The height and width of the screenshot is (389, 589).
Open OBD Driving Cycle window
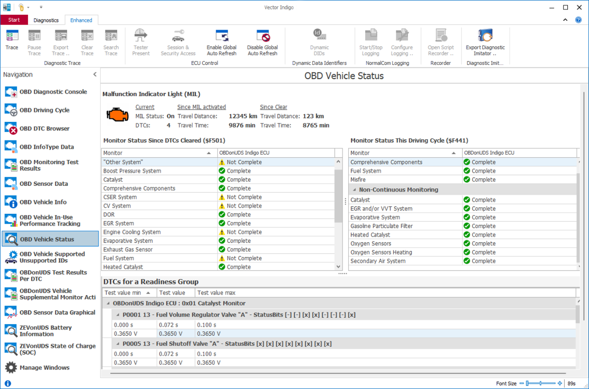[x=51, y=110]
